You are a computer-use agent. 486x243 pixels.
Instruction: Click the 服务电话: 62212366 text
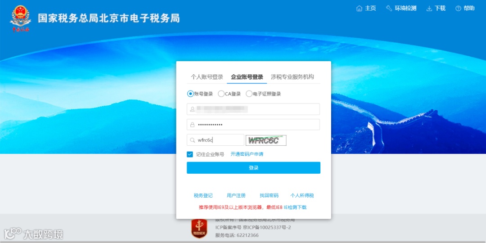click(237, 235)
